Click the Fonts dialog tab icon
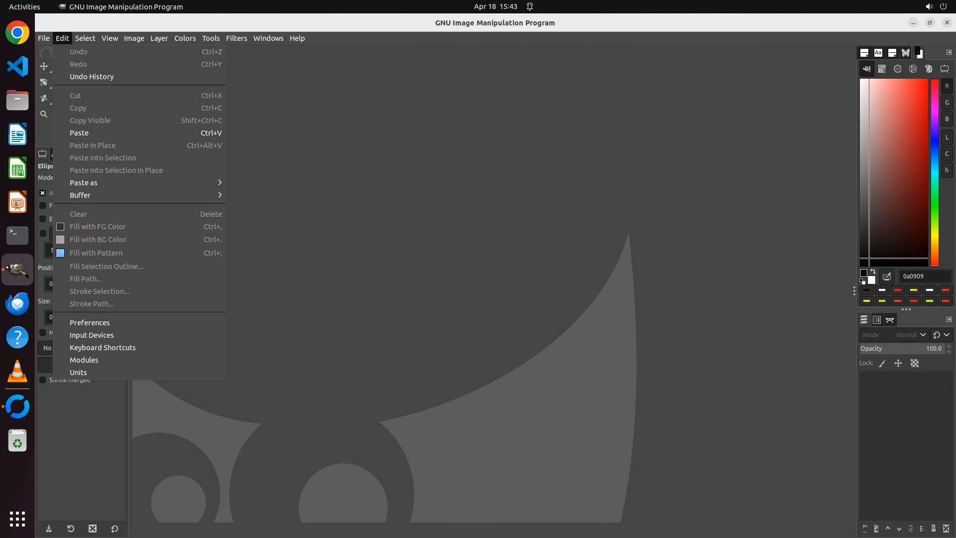956x538 pixels. (x=878, y=53)
